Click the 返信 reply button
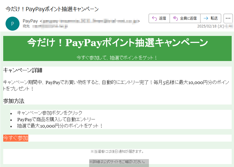Image resolution: width=234 pixels, height=167 pixels. [159, 18]
